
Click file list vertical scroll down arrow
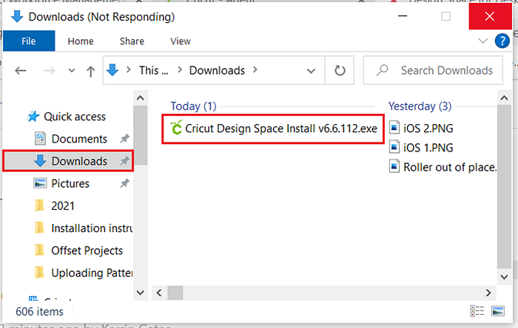(504, 277)
